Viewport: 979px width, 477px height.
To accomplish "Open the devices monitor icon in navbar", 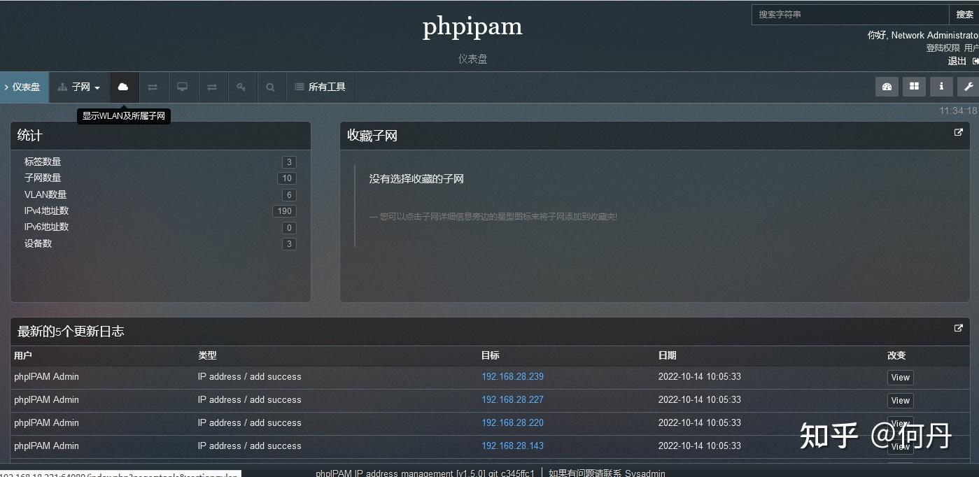I will click(x=182, y=87).
